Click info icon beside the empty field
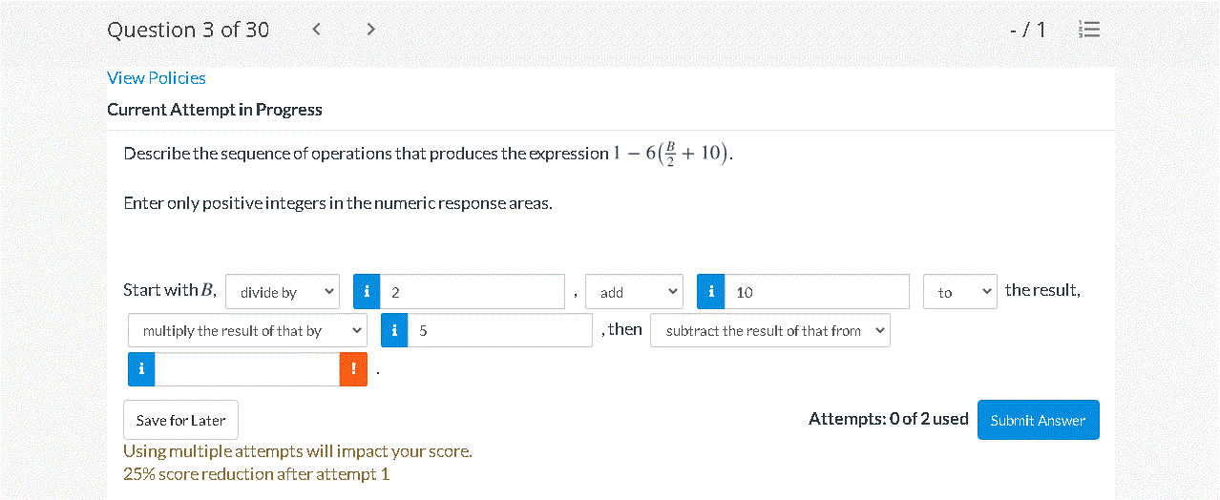Screen dimensions: 1220x500 [x=141, y=369]
